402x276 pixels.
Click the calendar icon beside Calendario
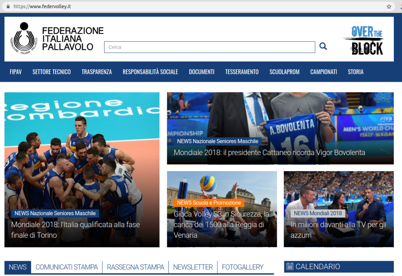tap(290, 267)
